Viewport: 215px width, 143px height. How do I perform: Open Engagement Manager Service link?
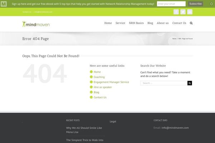pyautogui.click(x=111, y=82)
